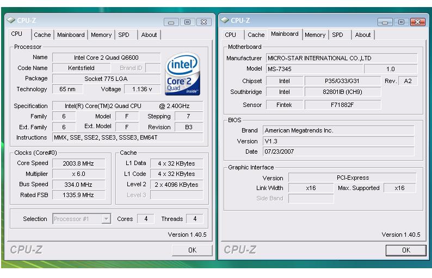Screen dimensions: 432x278
Task: Click the Intel Core 2 Quad logo
Action: click(x=182, y=74)
